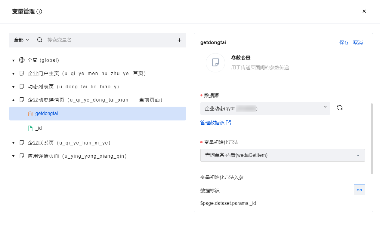The height and width of the screenshot is (237, 380).
Task: Collapse the 企业动态详情页 tree node
Action: point(13,100)
